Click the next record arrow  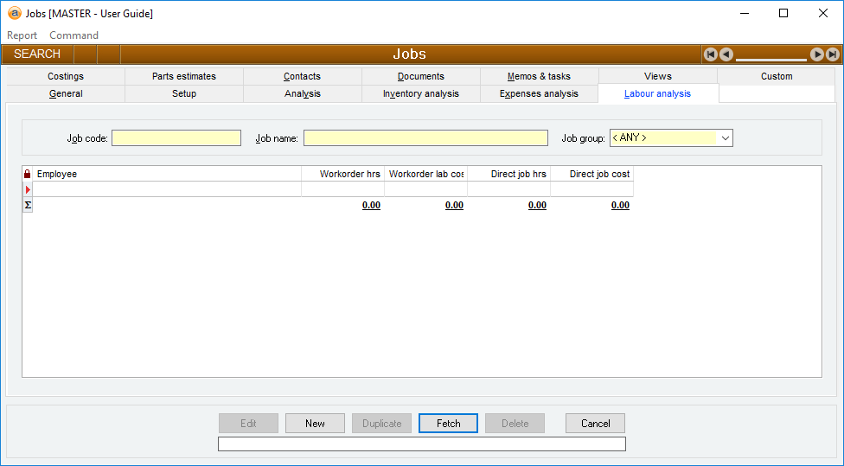click(x=817, y=54)
